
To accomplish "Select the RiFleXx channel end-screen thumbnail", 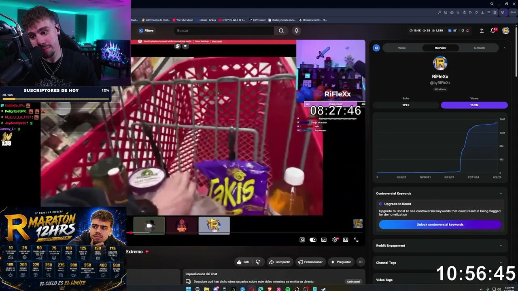I will click(214, 226).
